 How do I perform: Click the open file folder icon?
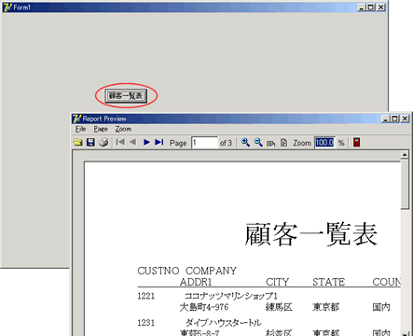pyautogui.click(x=77, y=143)
